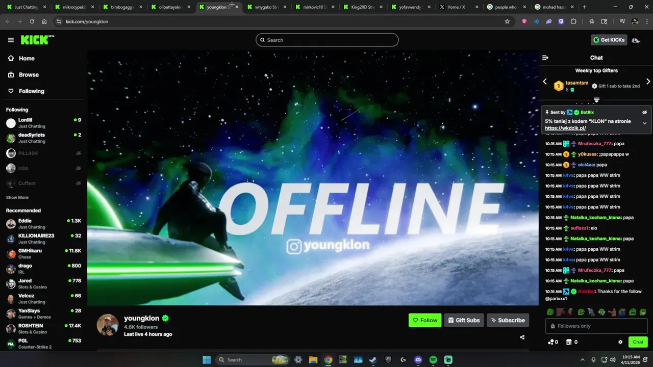Hide the pinned BotRix message
Viewport: 653px width, 367px height.
pos(644,112)
